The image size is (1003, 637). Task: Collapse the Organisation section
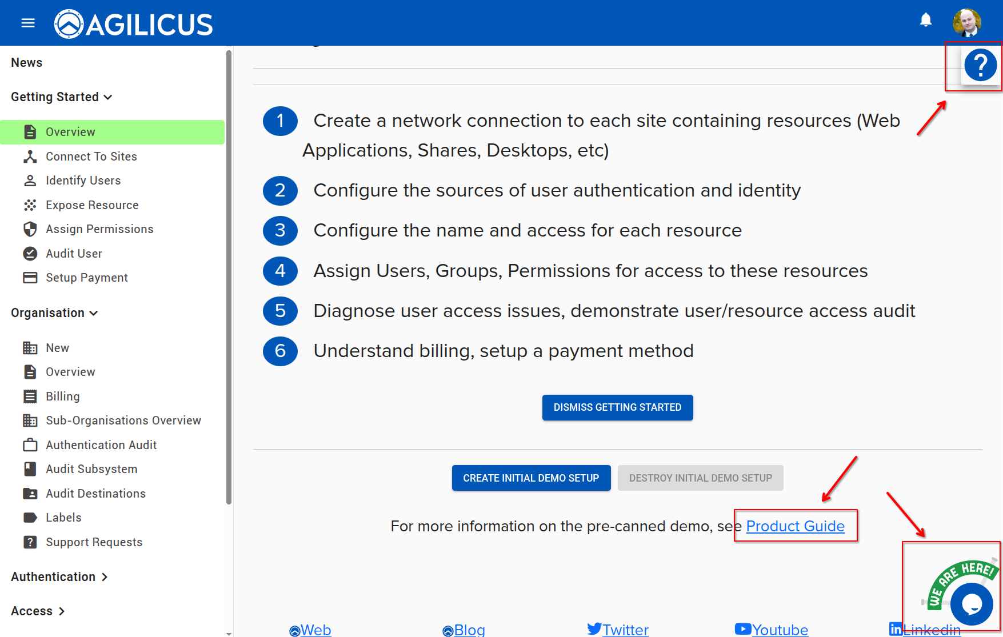click(55, 313)
